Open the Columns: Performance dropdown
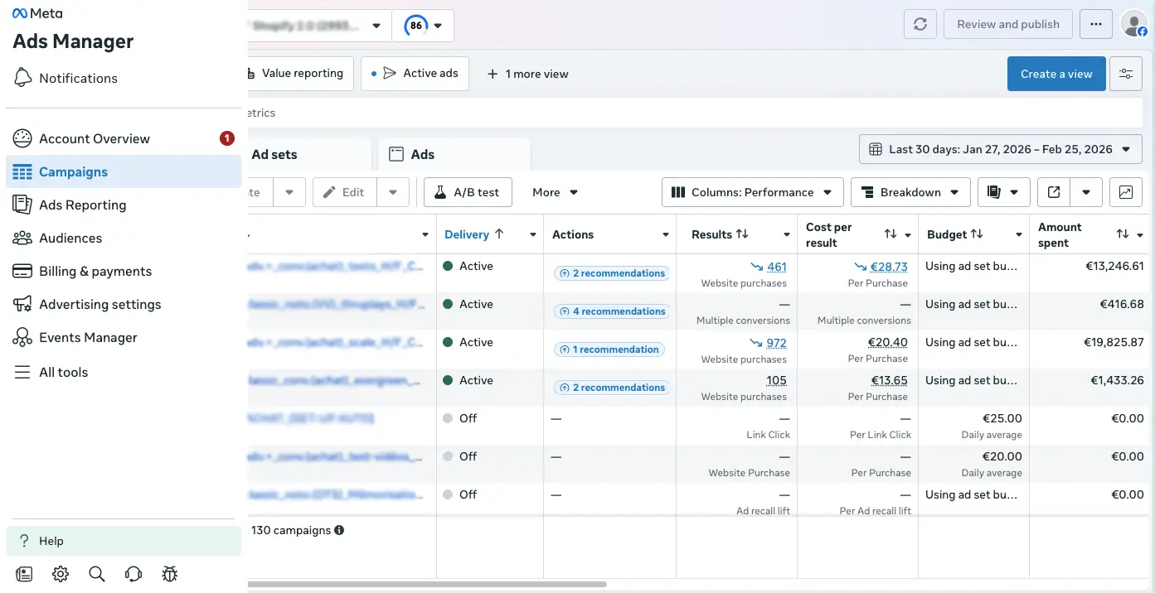1155x593 pixels. [x=751, y=191]
